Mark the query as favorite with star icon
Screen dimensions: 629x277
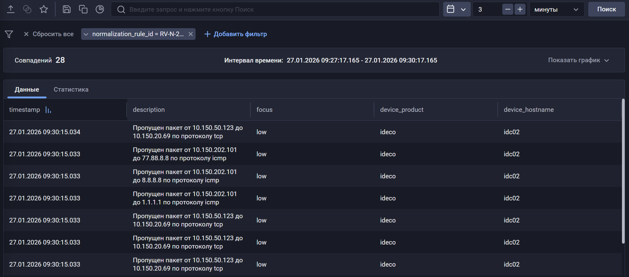[x=43, y=9]
